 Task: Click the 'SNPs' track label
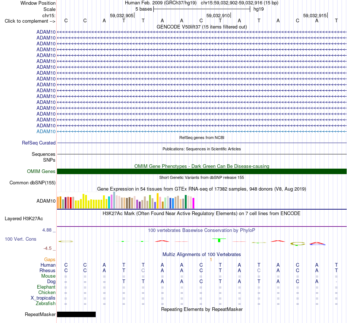point(49,160)
